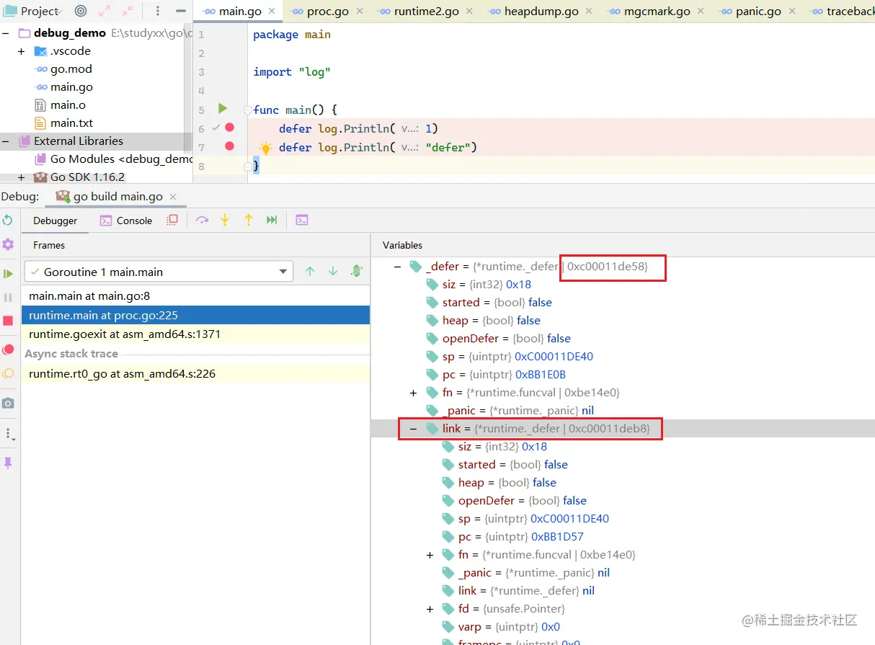Click the run gutter arrow beside func main
This screenshot has height=645, width=875.
point(223,109)
